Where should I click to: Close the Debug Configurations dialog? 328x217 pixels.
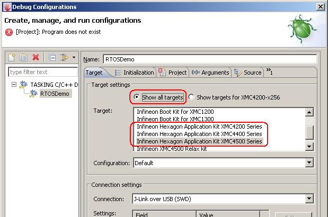(321, 7)
